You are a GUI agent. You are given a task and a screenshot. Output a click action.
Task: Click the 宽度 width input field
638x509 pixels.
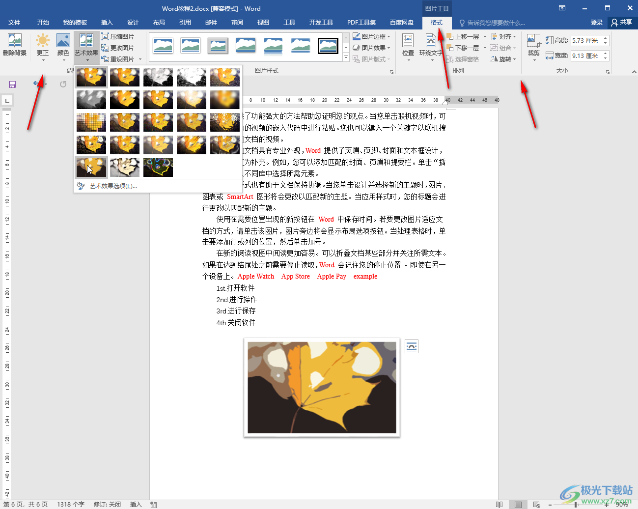click(586, 56)
